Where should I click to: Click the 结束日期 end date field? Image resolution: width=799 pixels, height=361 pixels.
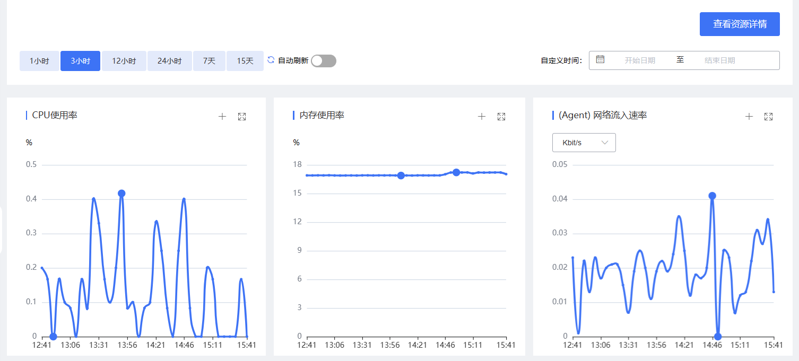pos(719,60)
